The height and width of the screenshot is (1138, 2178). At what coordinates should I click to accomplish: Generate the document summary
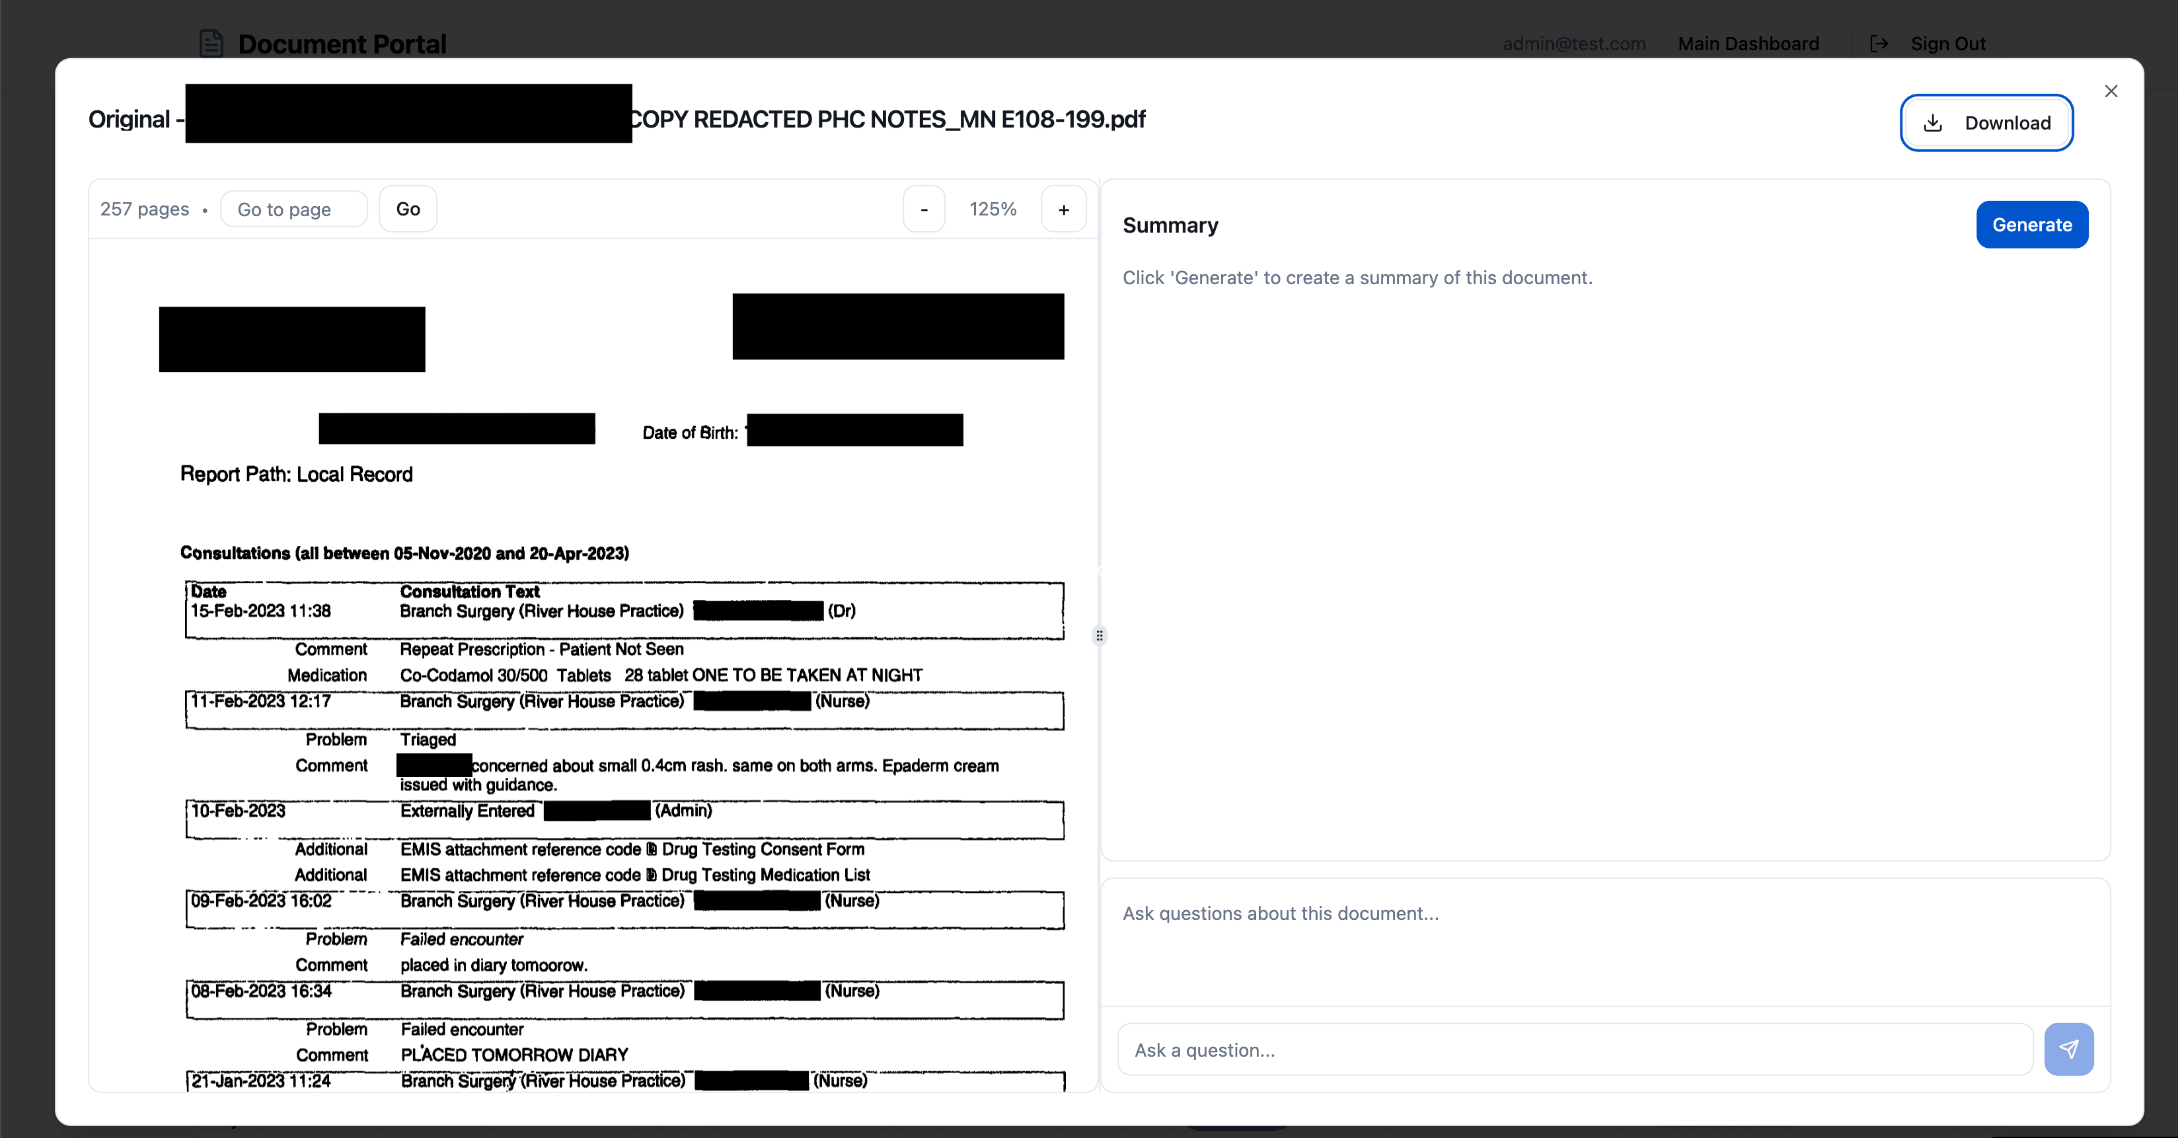click(x=2032, y=225)
